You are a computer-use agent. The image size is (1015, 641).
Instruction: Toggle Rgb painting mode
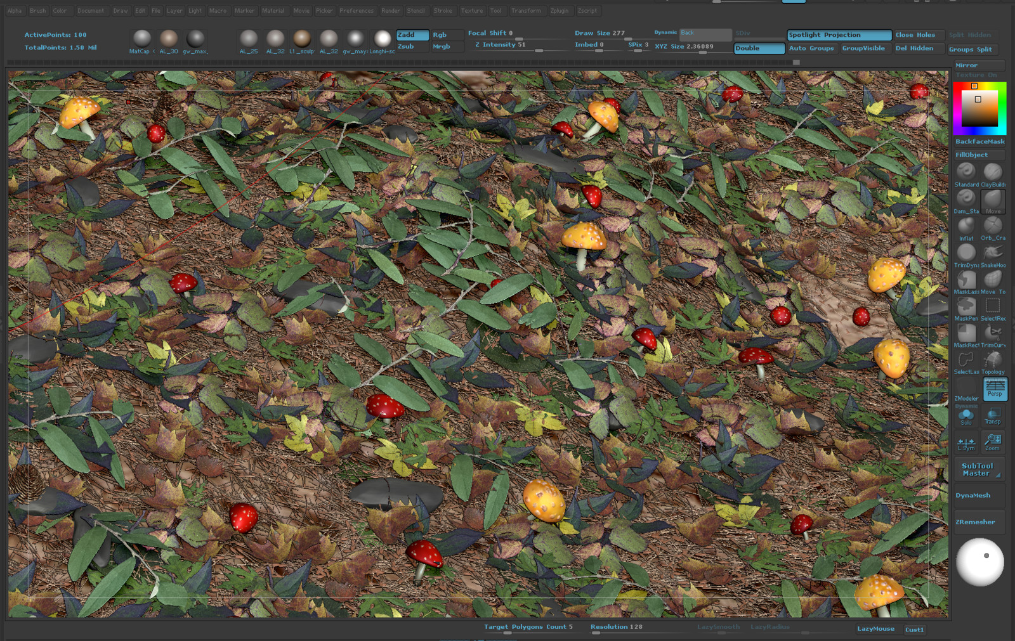coord(447,35)
